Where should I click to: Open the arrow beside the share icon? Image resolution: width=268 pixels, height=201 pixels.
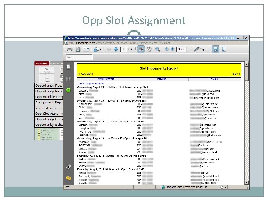(101, 50)
